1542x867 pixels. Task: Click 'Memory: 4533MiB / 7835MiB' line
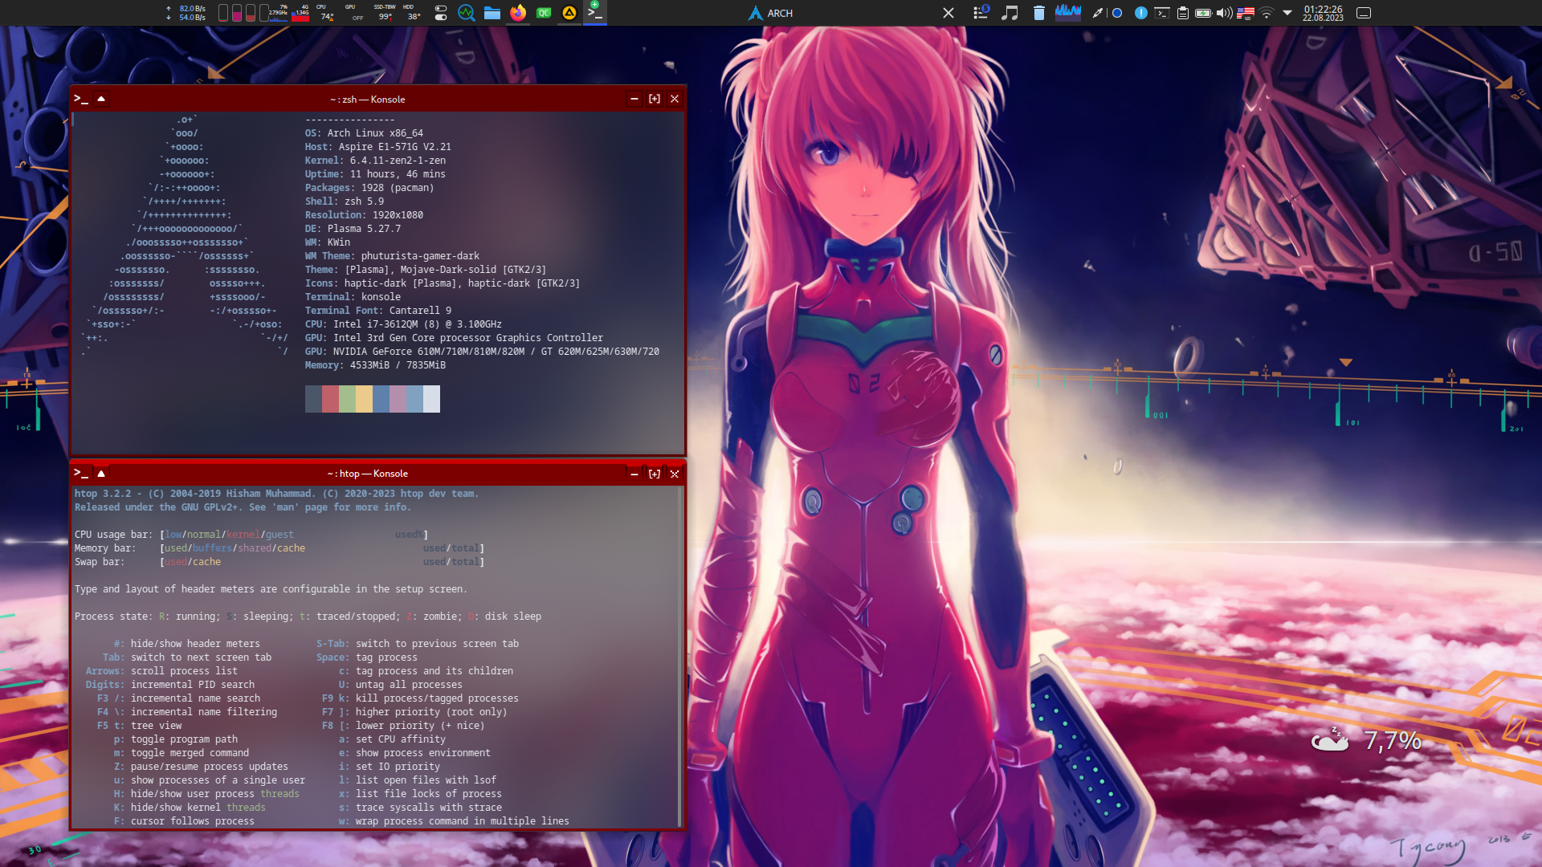(x=375, y=365)
